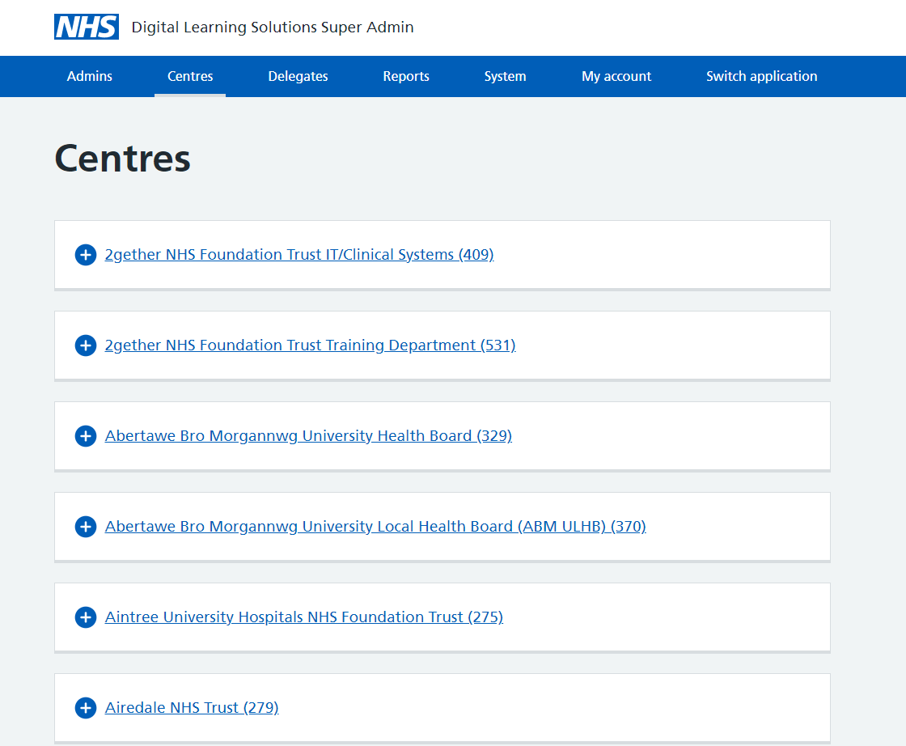The image size is (906, 746).
Task: Open Airedale NHS Trust (279) link
Action: pos(192,708)
